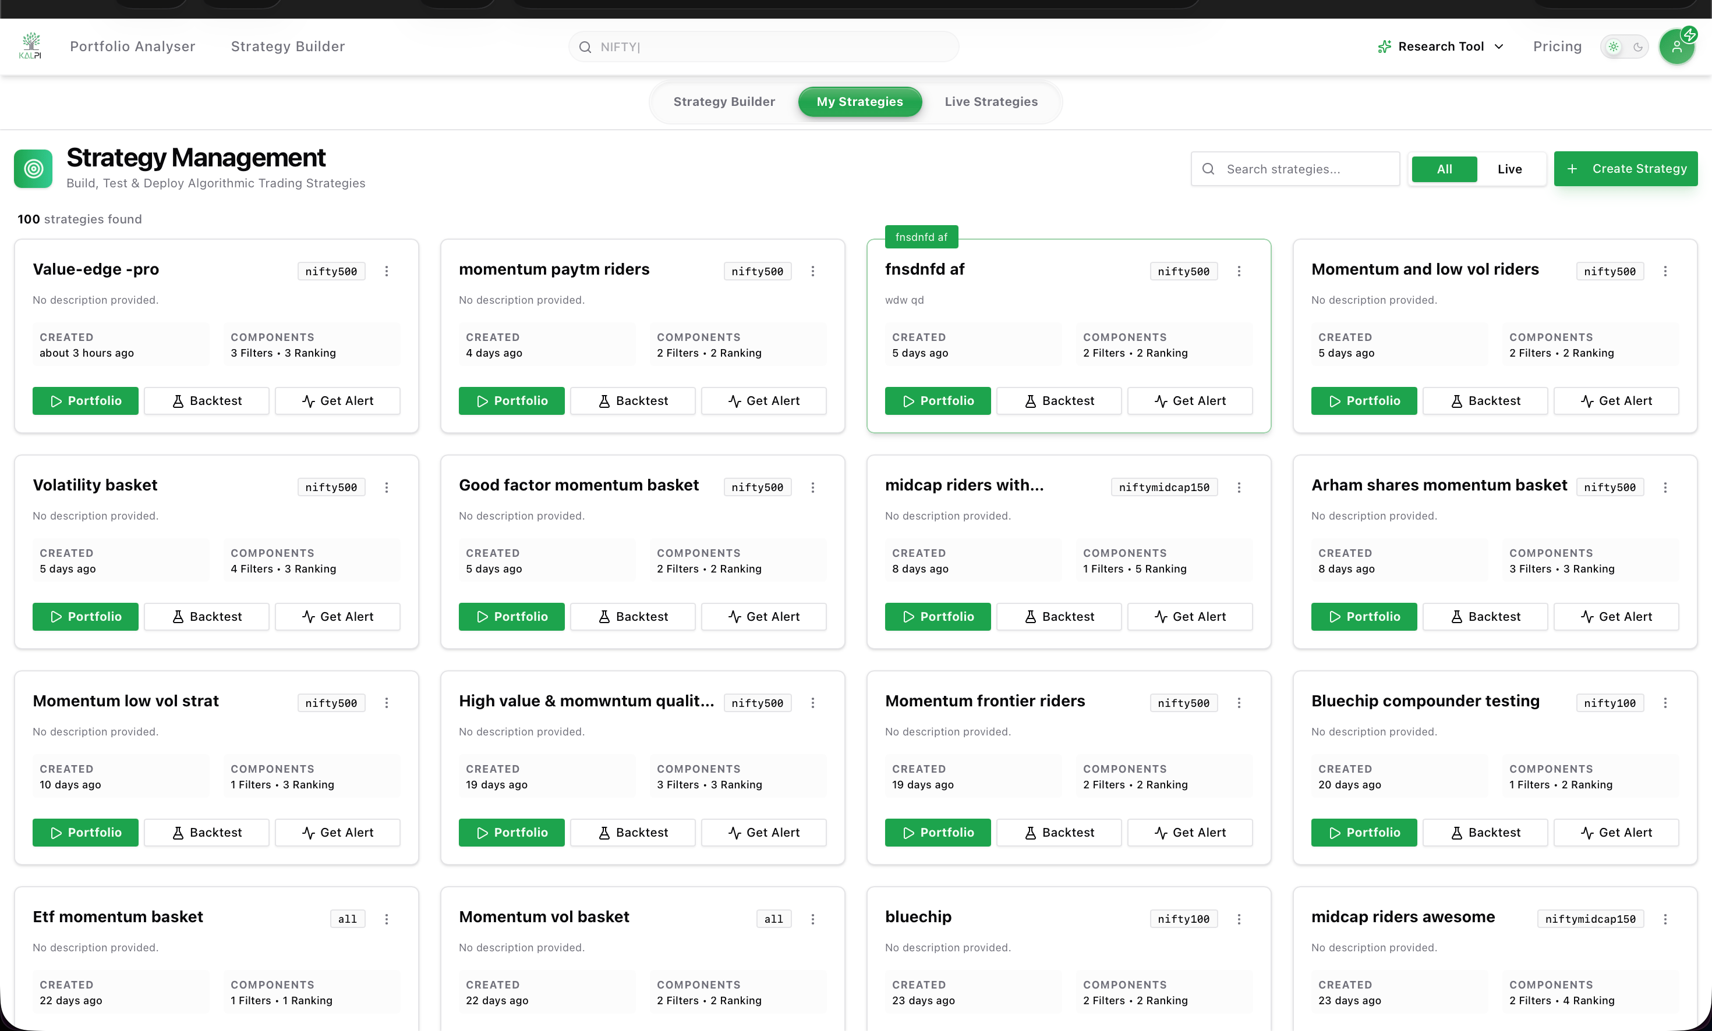
Task: Go to the Pricing page
Action: point(1557,47)
